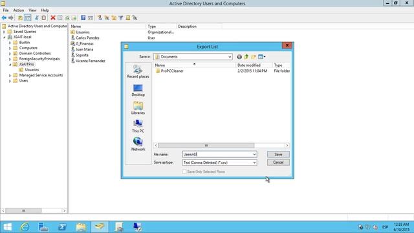Open Recent places in the dialog sidebar
The height and width of the screenshot is (233, 414).
tap(138, 72)
